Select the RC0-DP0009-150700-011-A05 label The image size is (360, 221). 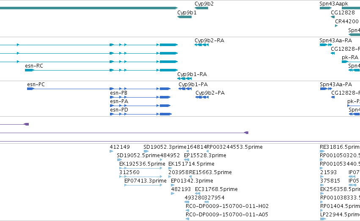tap(227, 215)
